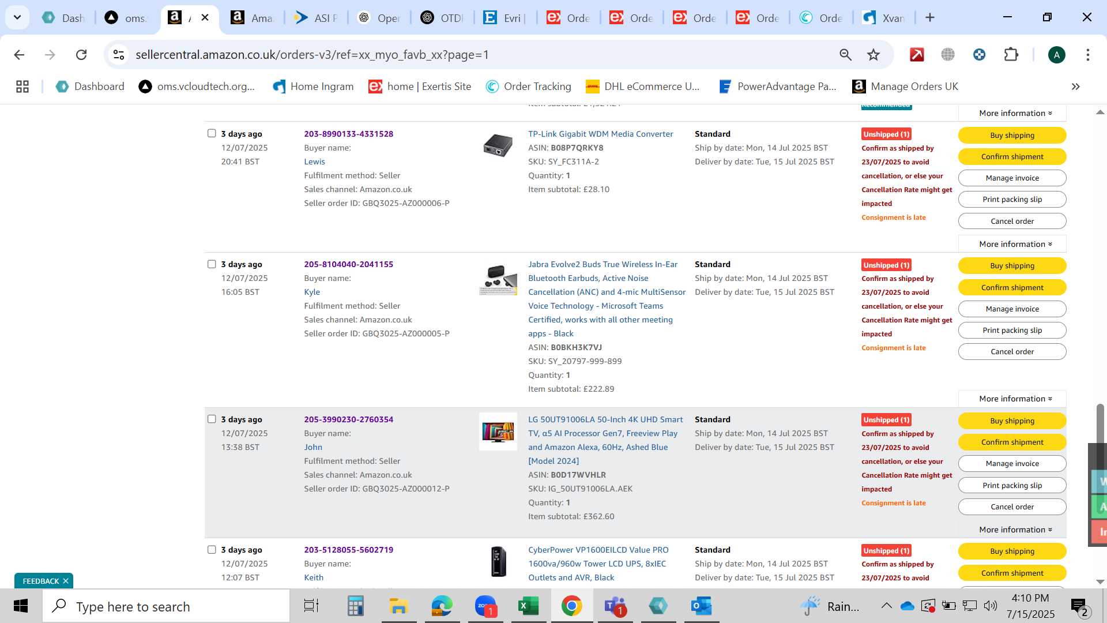Viewport: 1107px width, 623px height.
Task: Click the LG TV product thumbnail
Action: pos(498,431)
